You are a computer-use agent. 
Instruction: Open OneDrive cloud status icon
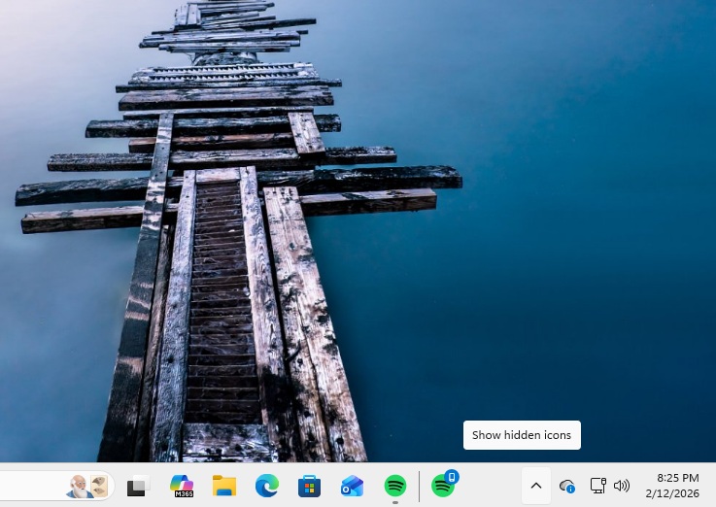click(x=567, y=486)
